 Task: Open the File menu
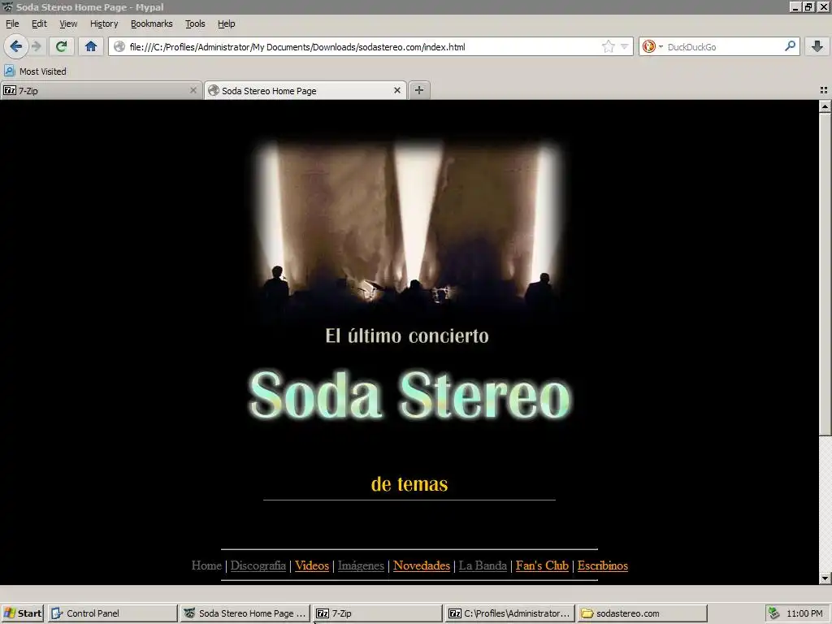[12, 24]
